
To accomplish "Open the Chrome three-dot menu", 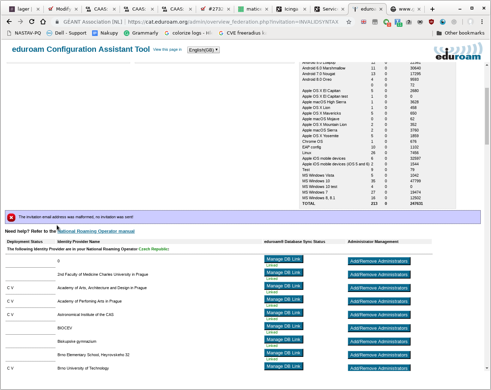I will click(482, 22).
